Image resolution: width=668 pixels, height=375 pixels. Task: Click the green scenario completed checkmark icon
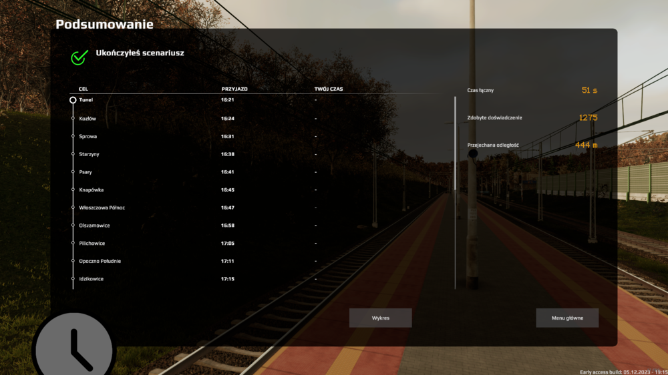(x=79, y=57)
